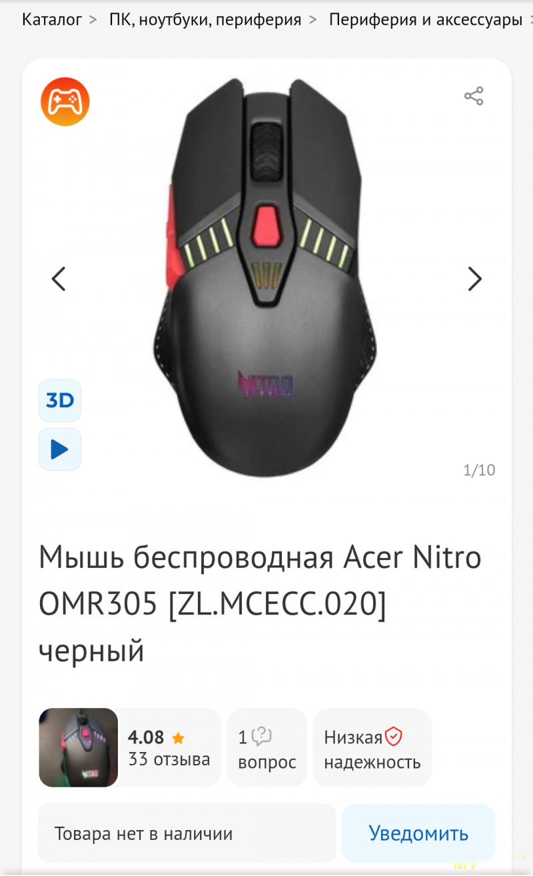Open the customer photo thumbnail of mouse
533x876 pixels.
point(79,747)
